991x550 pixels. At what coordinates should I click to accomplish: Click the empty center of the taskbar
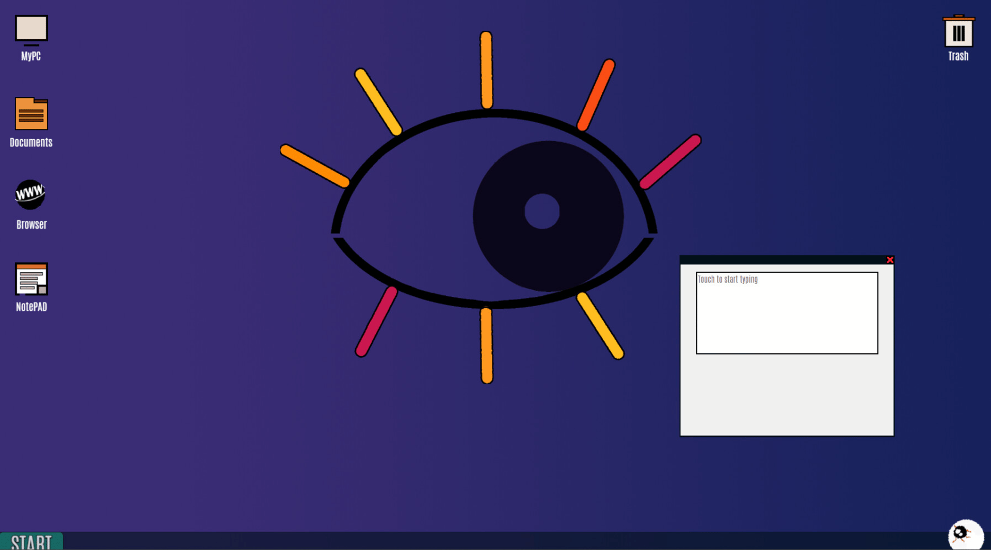495,541
